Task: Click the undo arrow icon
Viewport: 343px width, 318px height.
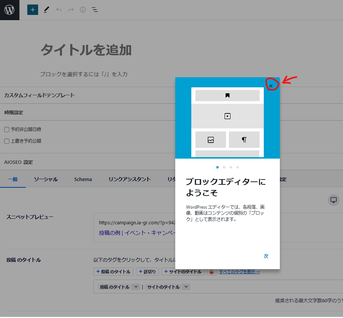Action: (59, 10)
